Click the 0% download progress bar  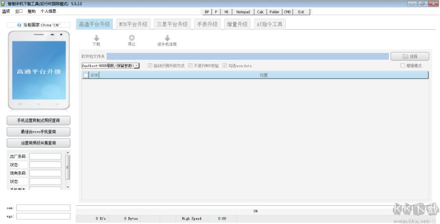255,211
